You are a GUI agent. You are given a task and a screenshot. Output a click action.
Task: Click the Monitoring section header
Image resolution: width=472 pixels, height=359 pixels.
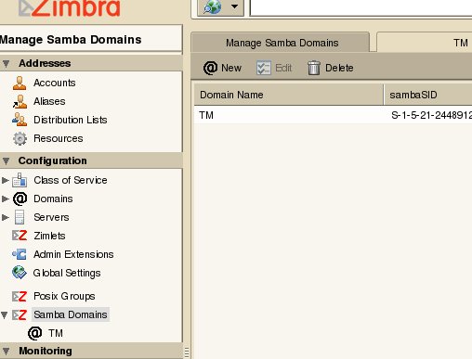[91, 351]
